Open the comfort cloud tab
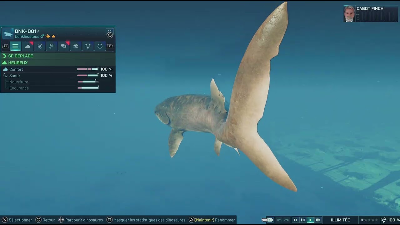The height and width of the screenshot is (225, 400). click(27, 46)
